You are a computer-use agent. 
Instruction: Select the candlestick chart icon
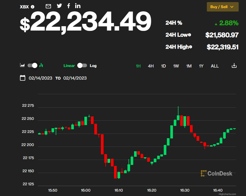click(x=41, y=65)
